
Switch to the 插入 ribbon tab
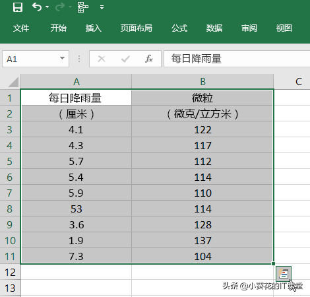[94, 28]
